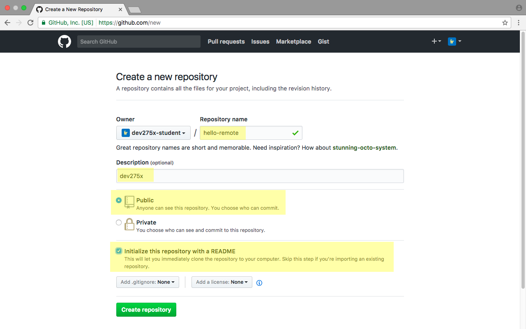This screenshot has height=329, width=526.
Task: Click the Repository name field
Action: [x=251, y=133]
